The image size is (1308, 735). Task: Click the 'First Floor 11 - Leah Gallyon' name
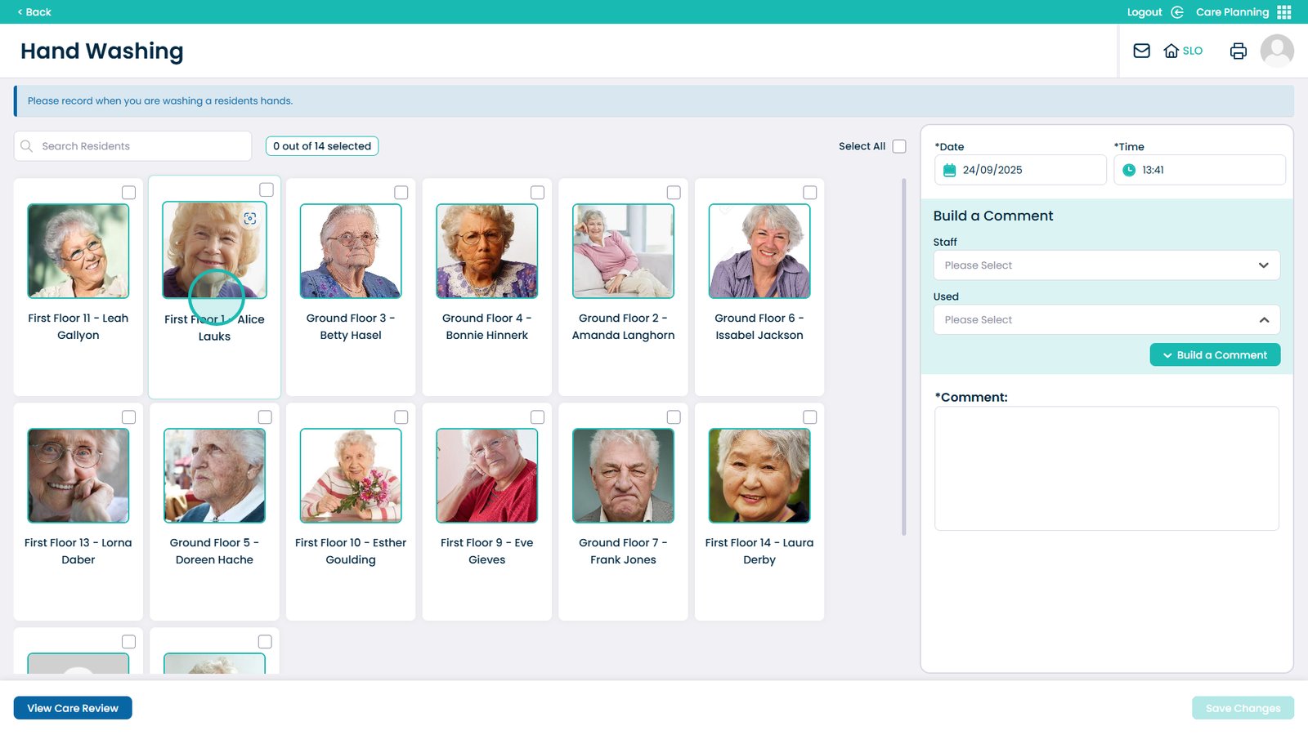click(x=78, y=327)
